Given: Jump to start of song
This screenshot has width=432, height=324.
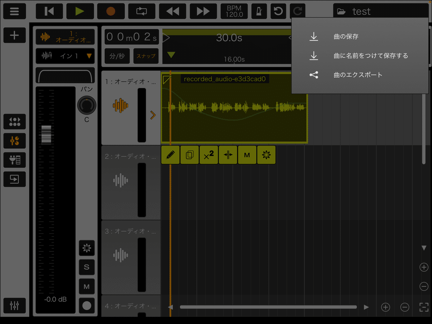Looking at the screenshot, I should tap(49, 11).
